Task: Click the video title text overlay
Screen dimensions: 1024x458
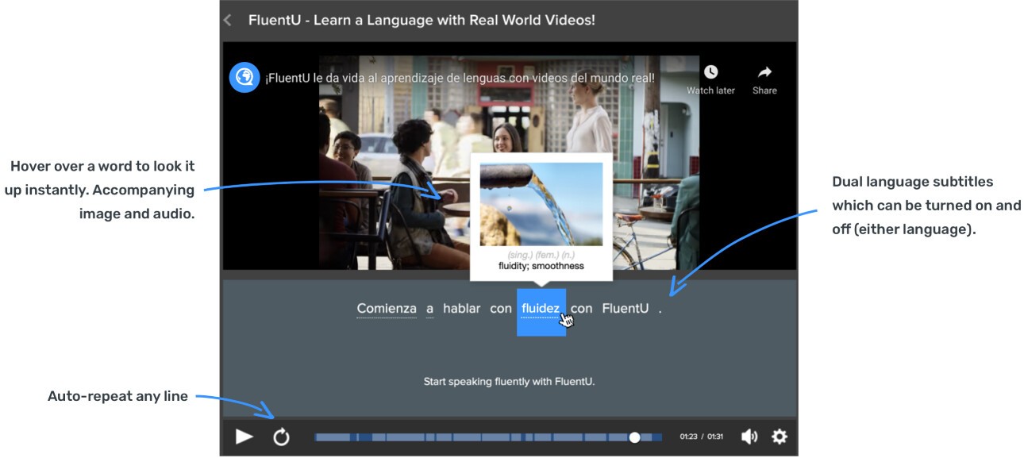Action: (x=460, y=78)
